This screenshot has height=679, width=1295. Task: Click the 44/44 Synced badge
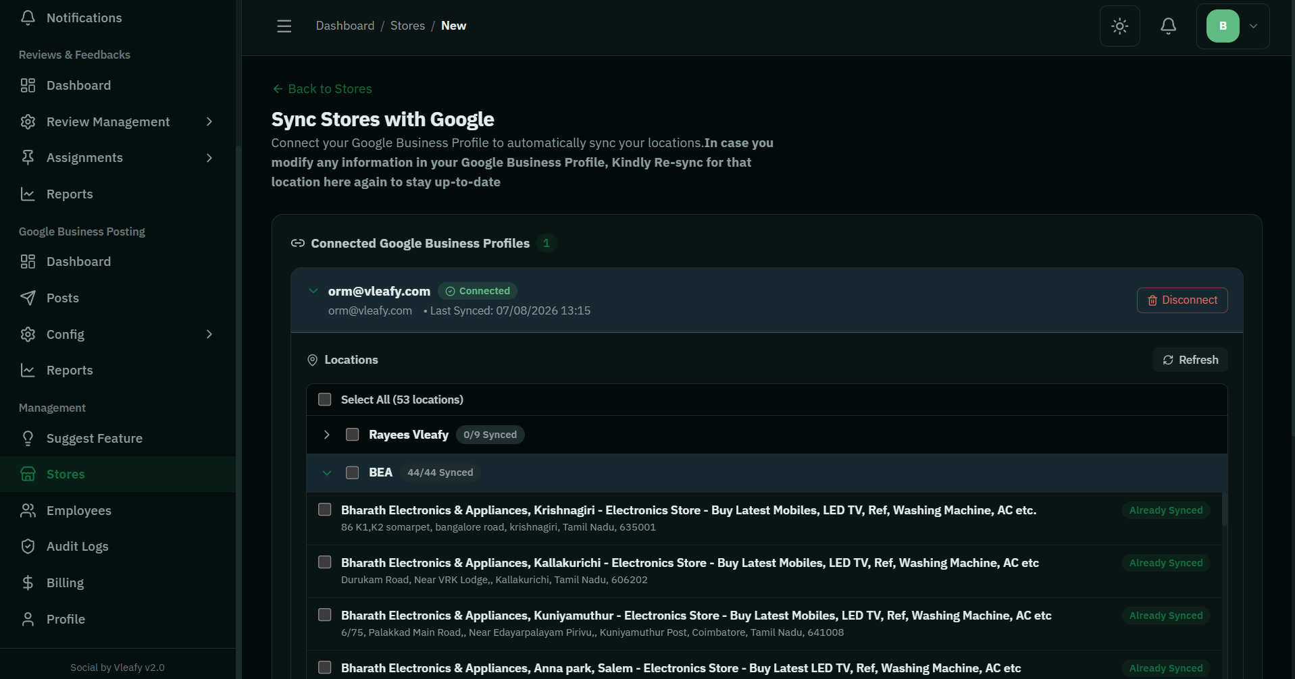440,472
